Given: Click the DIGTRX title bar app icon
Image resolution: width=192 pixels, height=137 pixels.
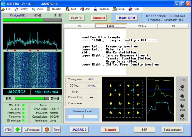Looking at the screenshot, I should [x=3, y=4].
